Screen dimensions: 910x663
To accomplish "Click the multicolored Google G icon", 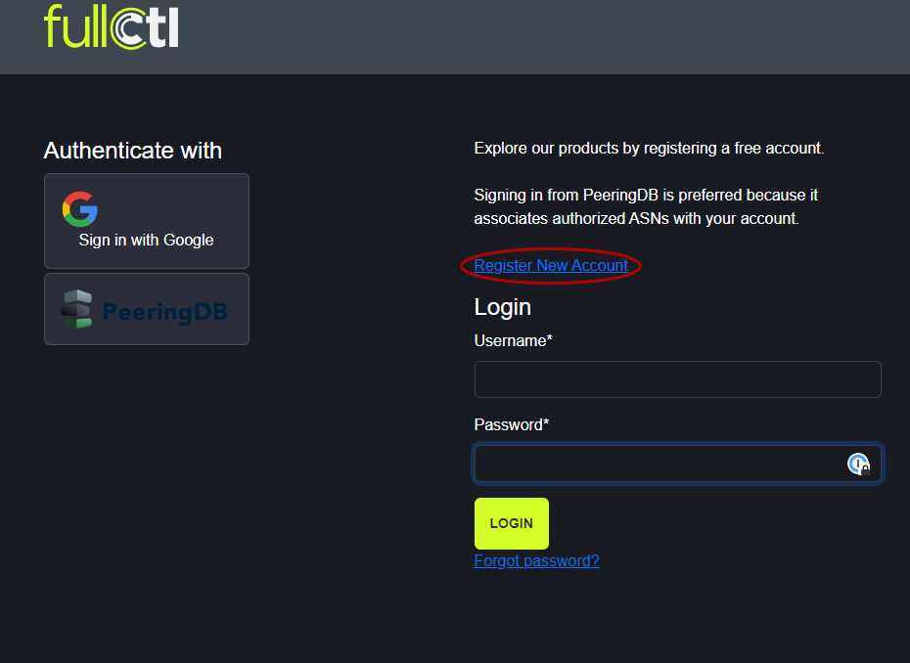I will click(80, 209).
